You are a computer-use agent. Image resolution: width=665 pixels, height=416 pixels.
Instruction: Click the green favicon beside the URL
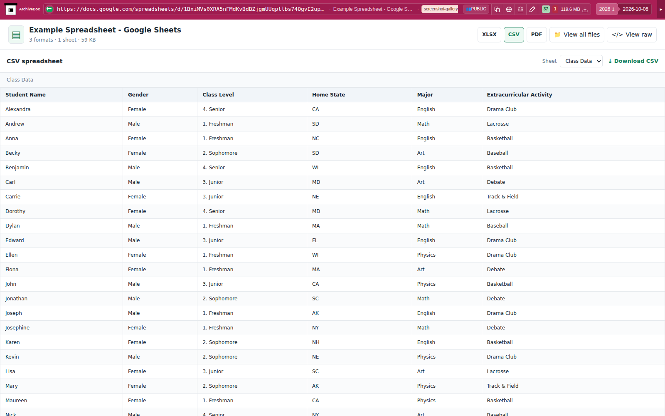coord(49,9)
